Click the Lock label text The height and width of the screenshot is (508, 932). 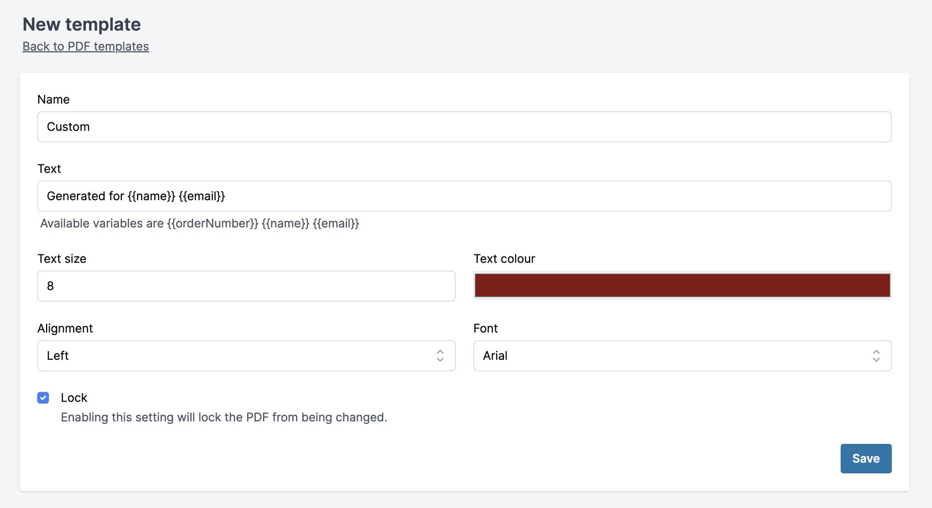tap(74, 398)
